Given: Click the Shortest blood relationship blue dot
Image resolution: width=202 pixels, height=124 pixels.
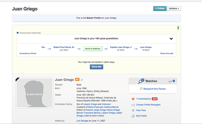Looking at the screenshot, I should coord(18,33).
